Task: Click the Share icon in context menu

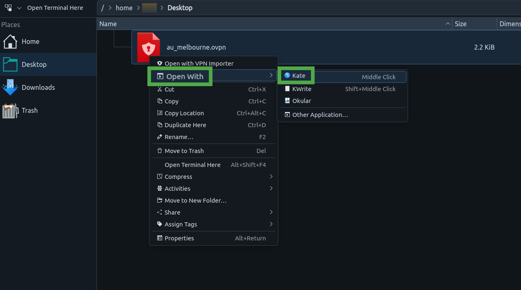Action: pos(160,212)
